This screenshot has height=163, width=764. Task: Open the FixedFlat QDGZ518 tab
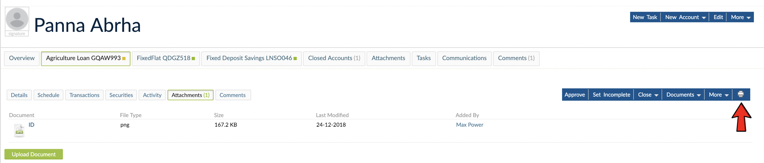click(166, 58)
